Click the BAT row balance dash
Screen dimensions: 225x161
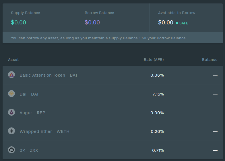point(215,75)
